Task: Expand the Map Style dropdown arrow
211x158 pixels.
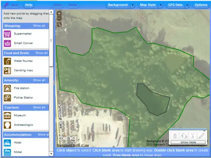Action: coord(160,5)
